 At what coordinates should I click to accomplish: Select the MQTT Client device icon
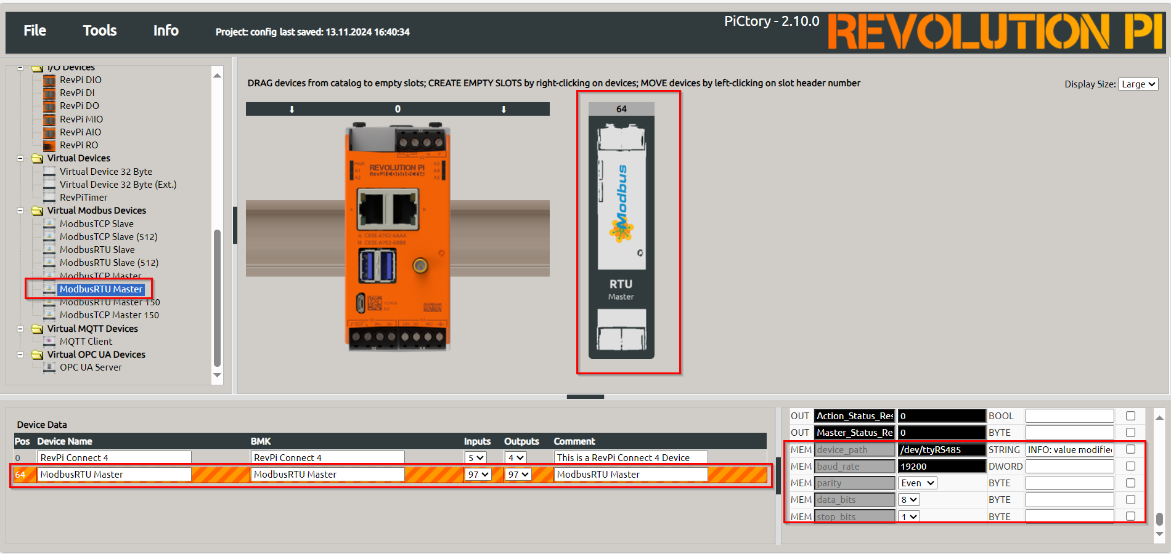click(x=49, y=341)
